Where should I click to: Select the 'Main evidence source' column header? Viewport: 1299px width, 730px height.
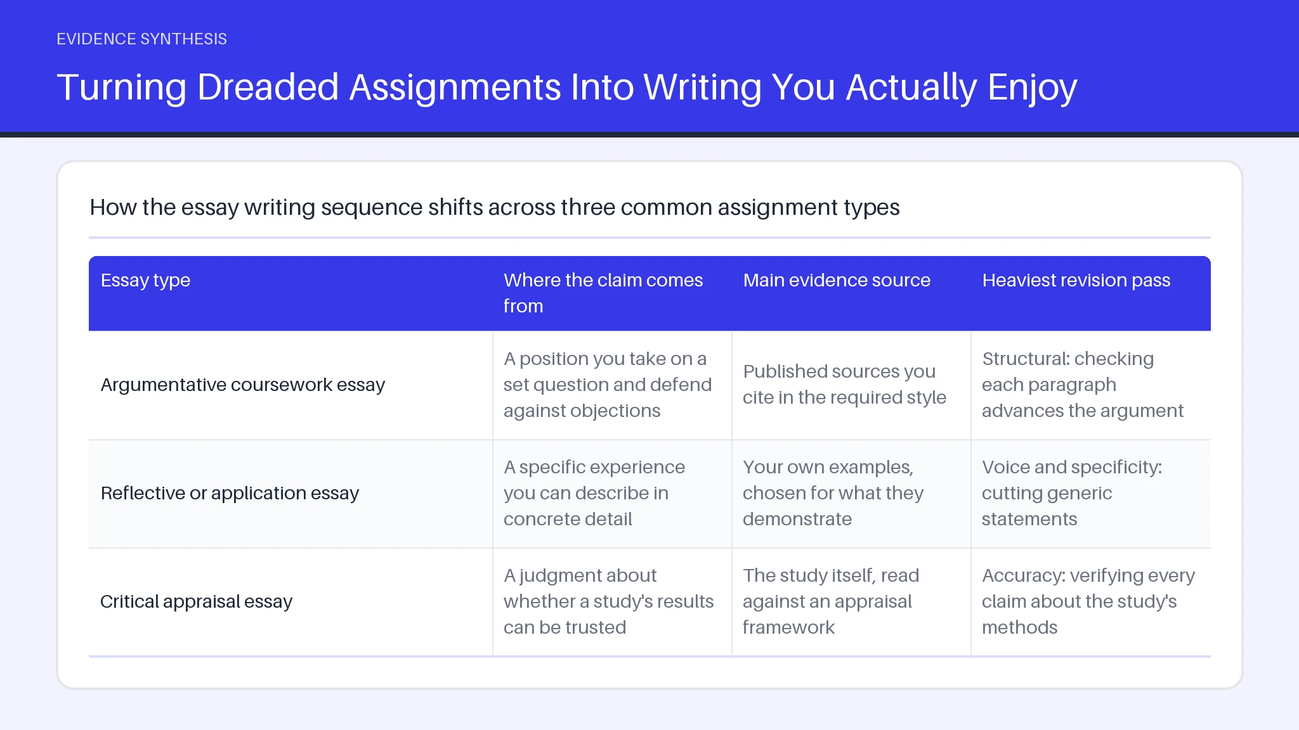pyautogui.click(x=851, y=293)
